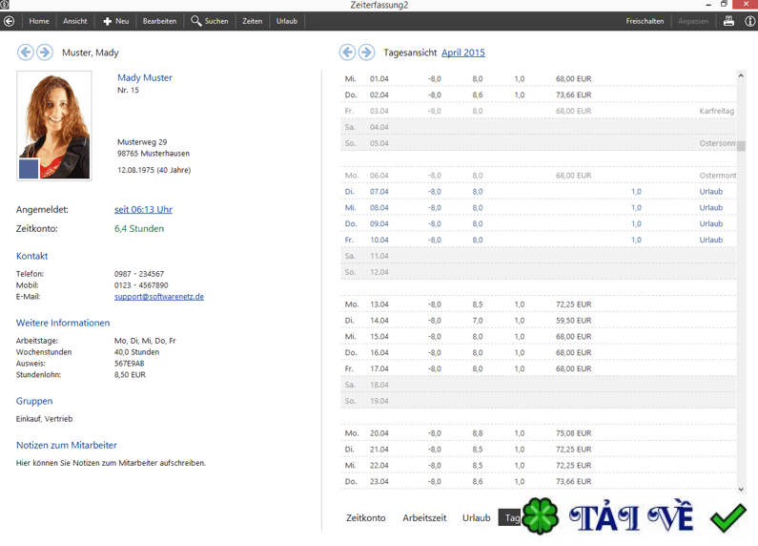
Task: Go to previous employee with left arrow
Action: [x=26, y=52]
